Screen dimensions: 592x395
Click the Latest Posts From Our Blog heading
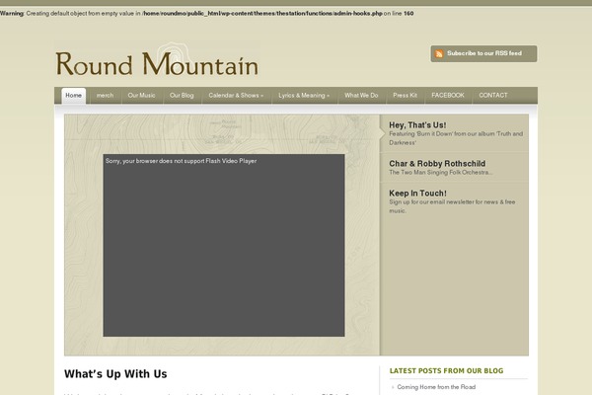tap(446, 371)
